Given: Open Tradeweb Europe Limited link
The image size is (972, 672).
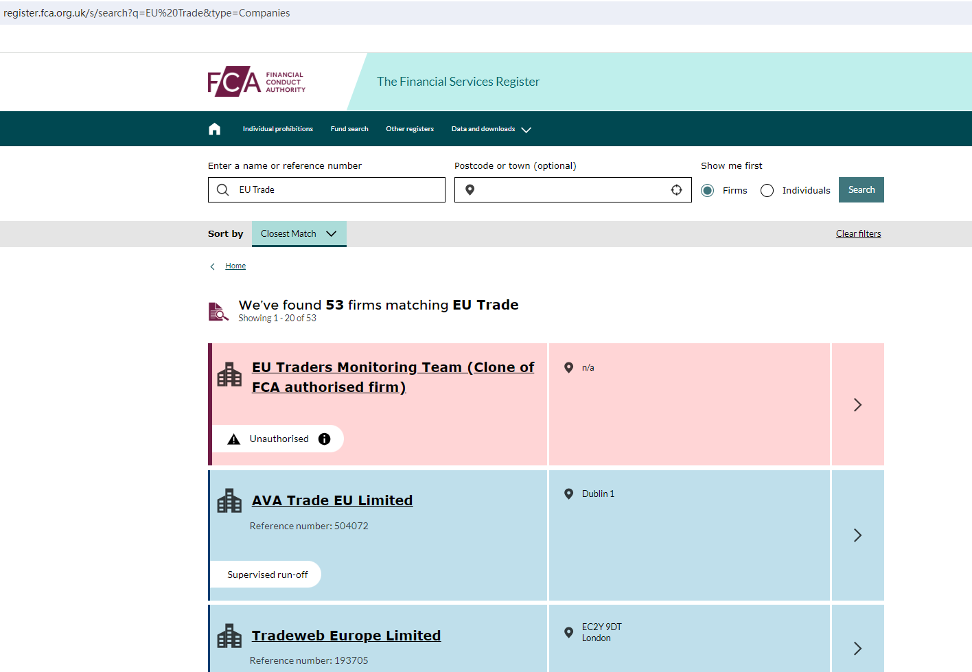Looking at the screenshot, I should [347, 636].
